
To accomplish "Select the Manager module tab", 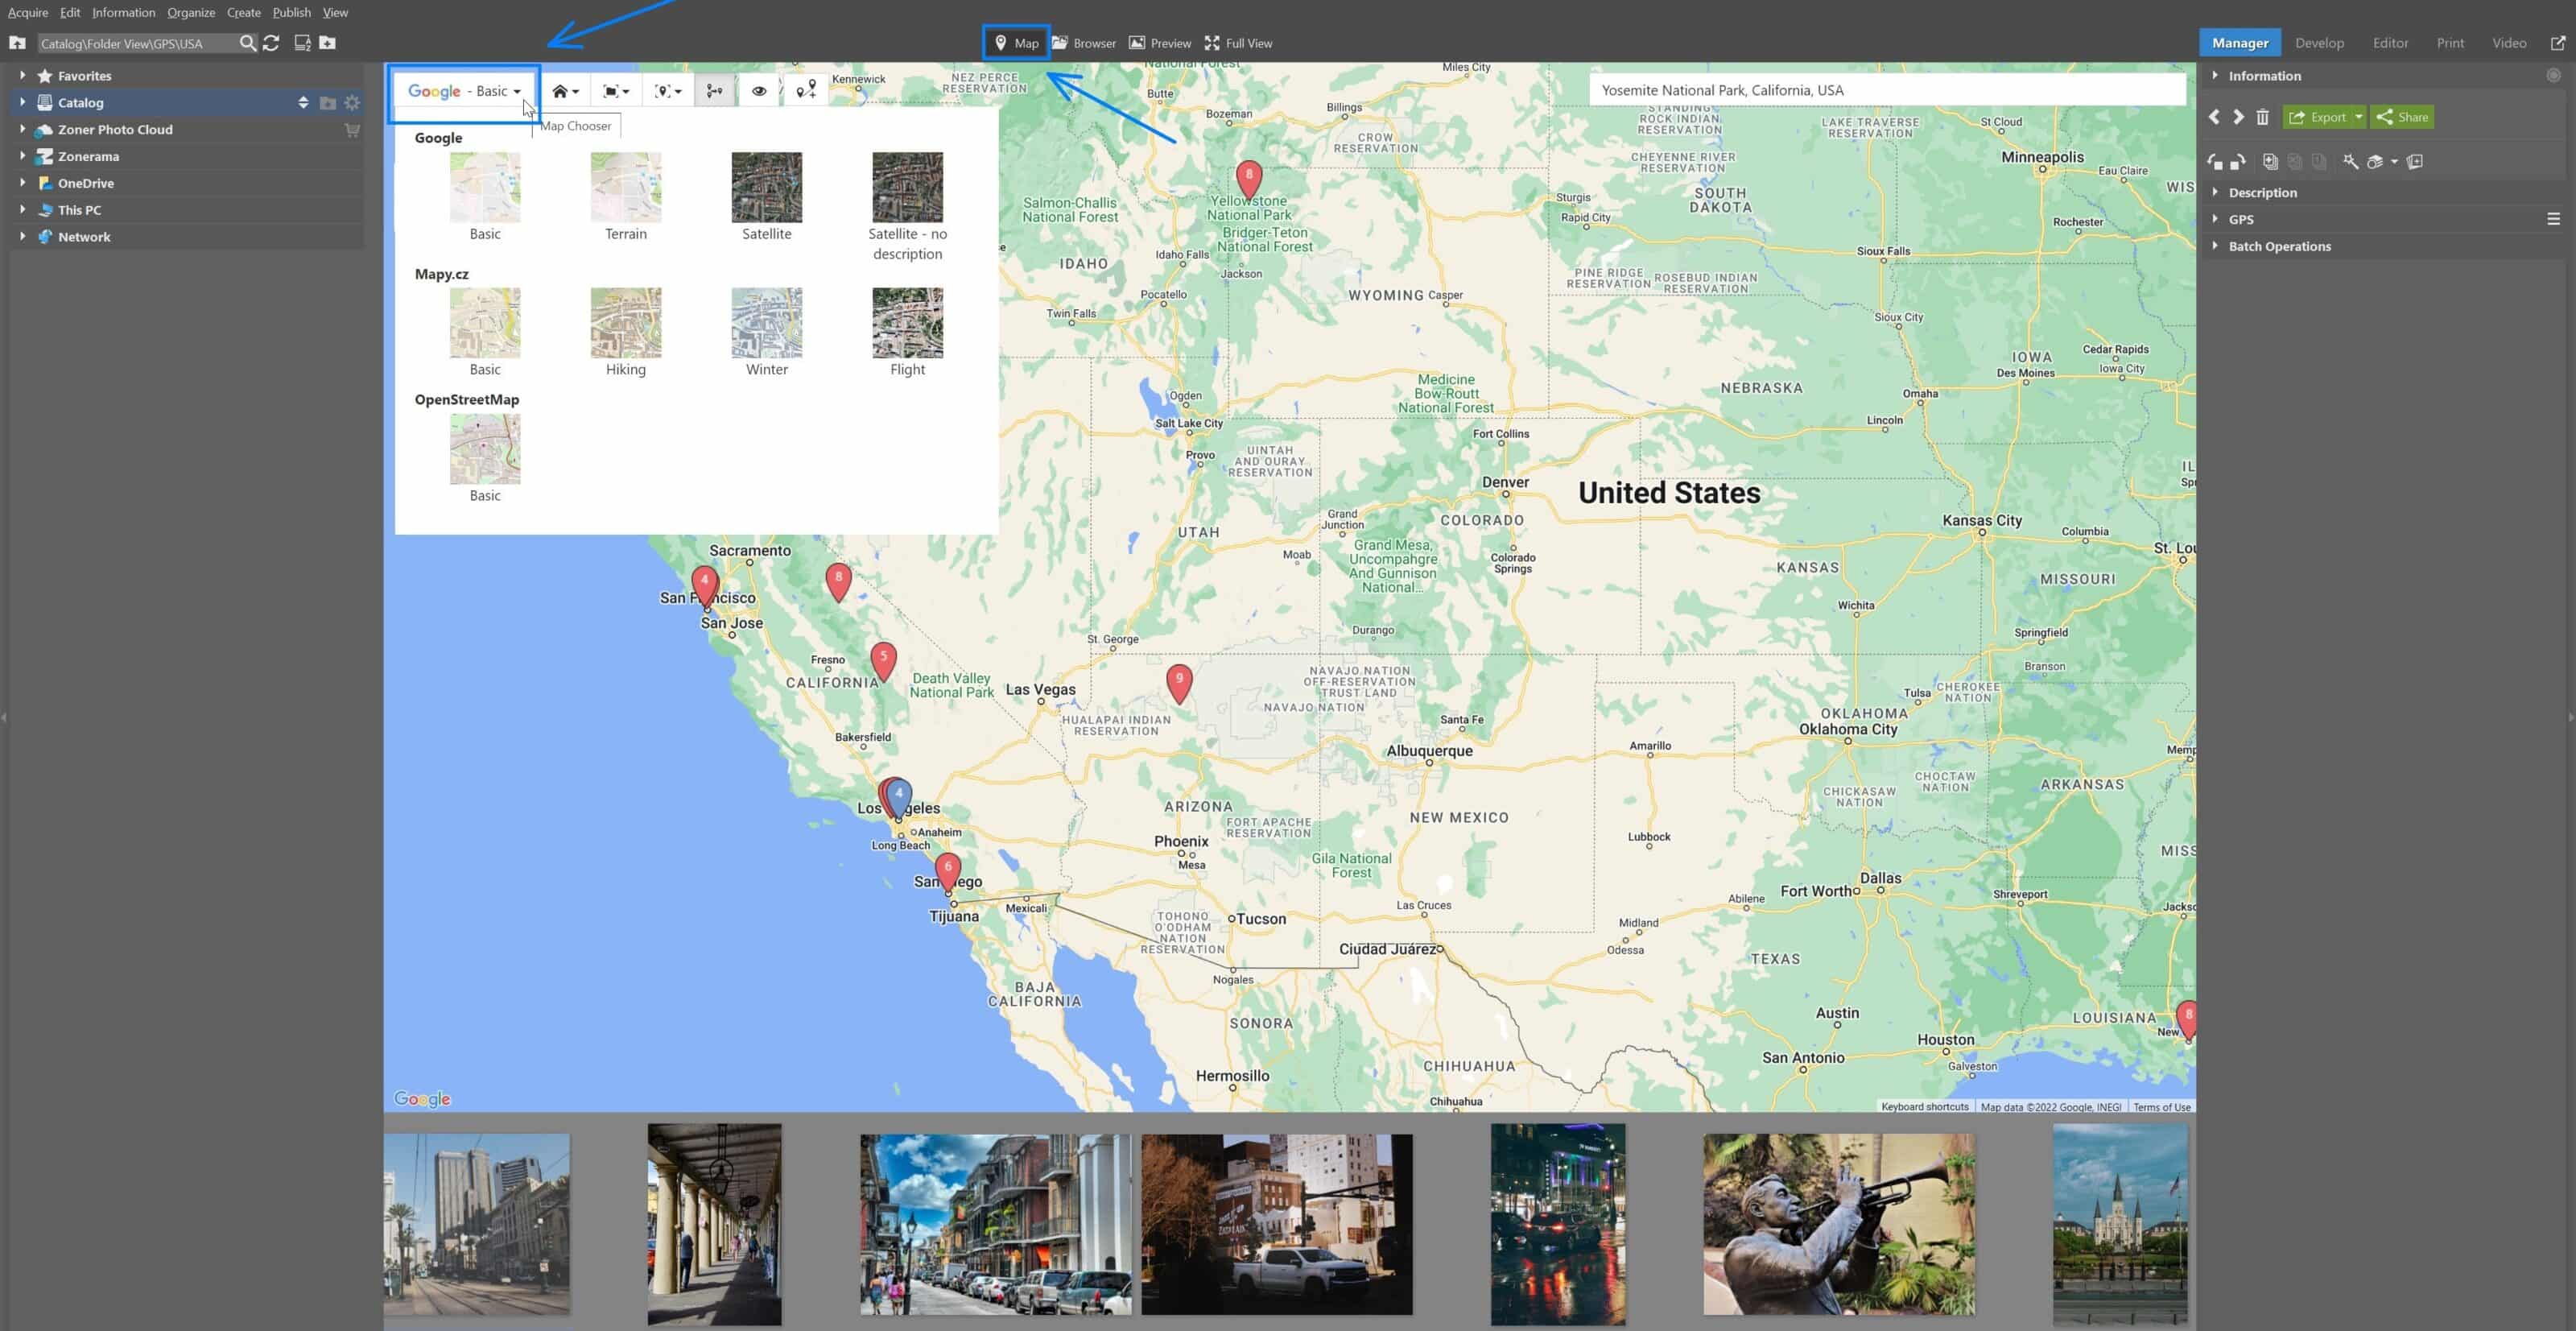I will [2240, 43].
